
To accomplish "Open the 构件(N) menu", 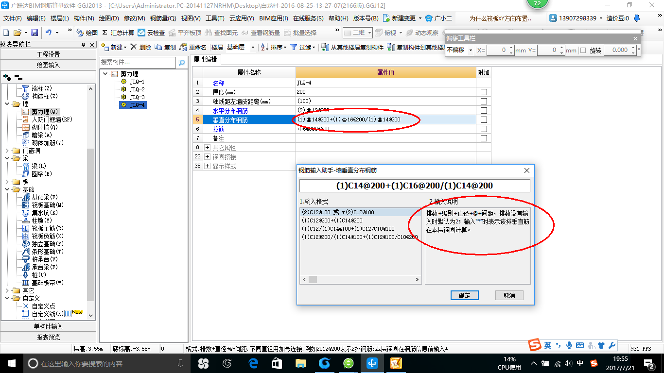I will tap(84, 18).
